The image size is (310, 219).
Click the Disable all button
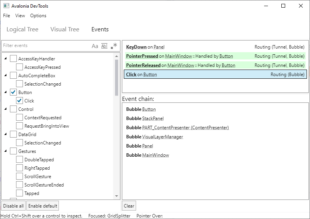13,206
